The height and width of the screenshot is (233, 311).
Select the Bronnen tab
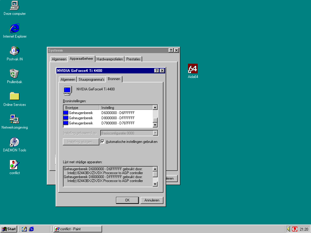[114, 79]
